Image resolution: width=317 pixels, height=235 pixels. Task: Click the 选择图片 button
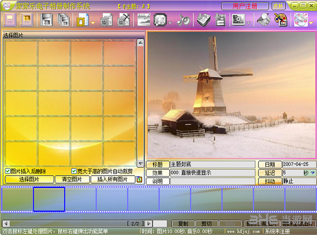29,179
